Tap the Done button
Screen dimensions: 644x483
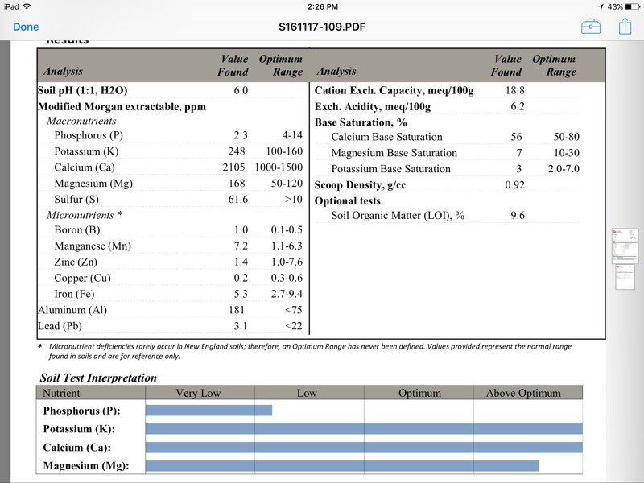pyautogui.click(x=26, y=27)
